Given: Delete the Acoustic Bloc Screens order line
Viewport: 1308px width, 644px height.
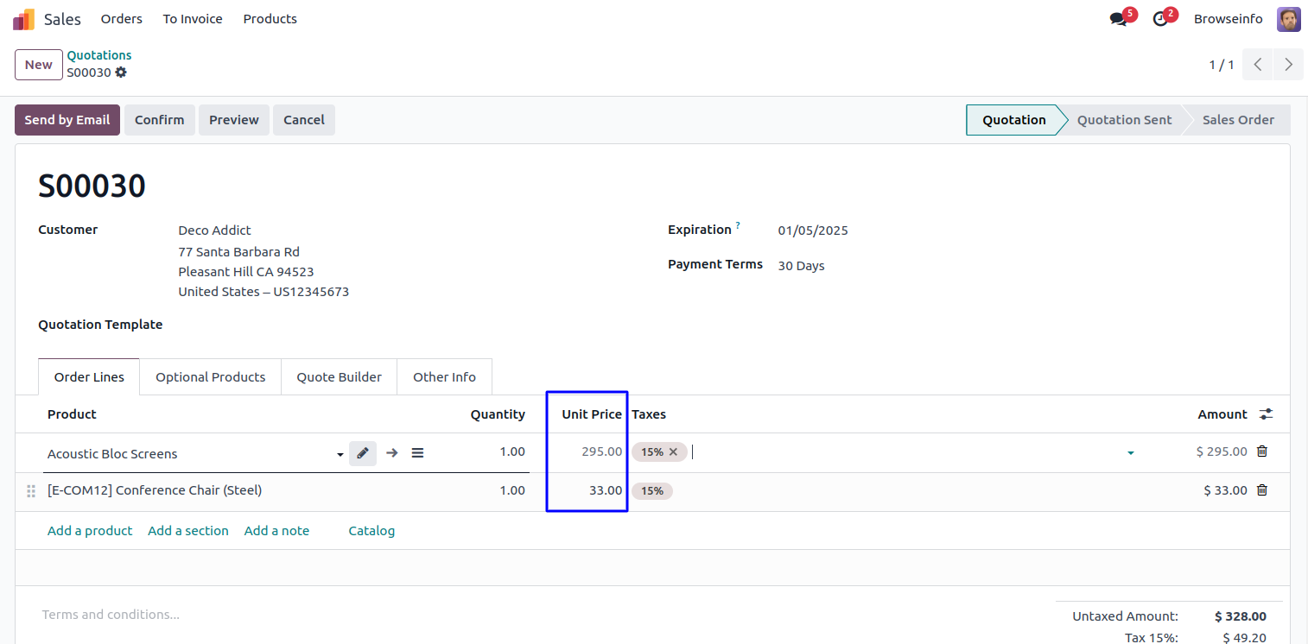Looking at the screenshot, I should tap(1262, 451).
